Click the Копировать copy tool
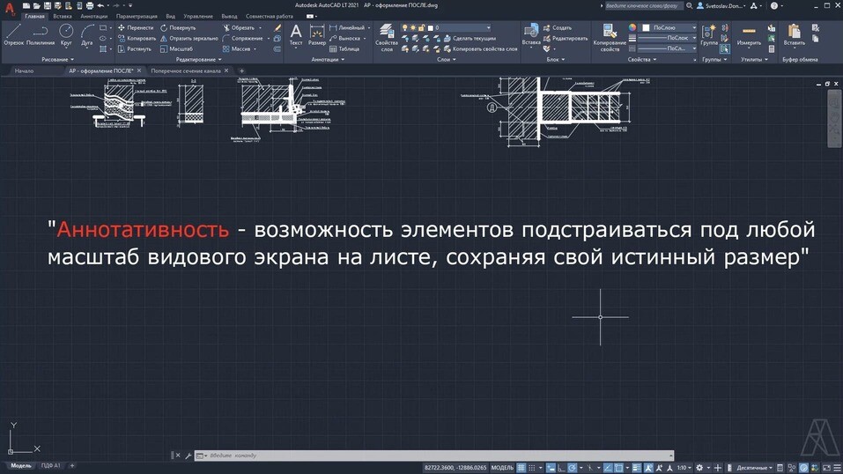The width and height of the screenshot is (843, 474). pyautogui.click(x=137, y=38)
